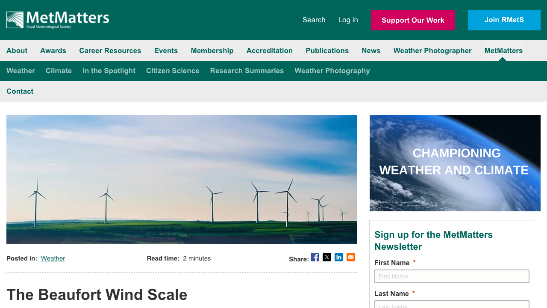The image size is (547, 308).
Task: Select the Membership menu item
Action: coord(212,50)
